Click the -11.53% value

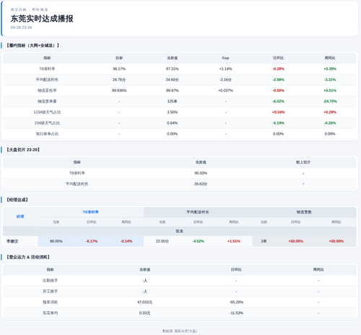236,313
